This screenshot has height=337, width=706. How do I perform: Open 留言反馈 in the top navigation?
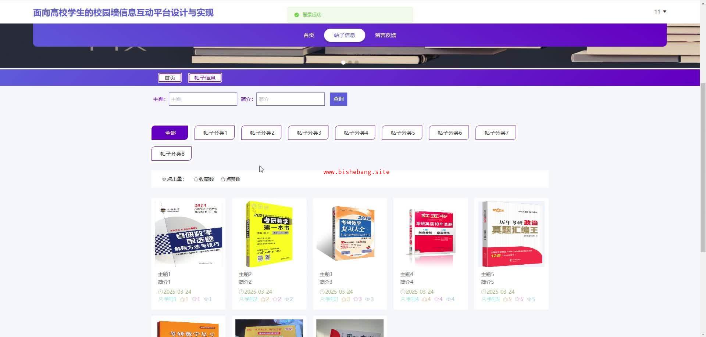pyautogui.click(x=385, y=35)
